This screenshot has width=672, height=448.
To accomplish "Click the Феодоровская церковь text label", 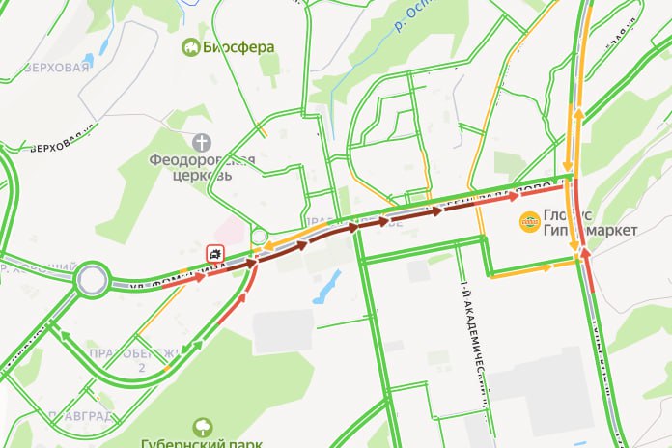I will [x=202, y=168].
